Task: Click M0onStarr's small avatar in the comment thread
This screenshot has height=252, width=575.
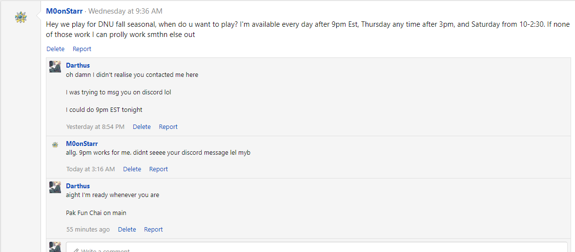Action: (x=55, y=144)
